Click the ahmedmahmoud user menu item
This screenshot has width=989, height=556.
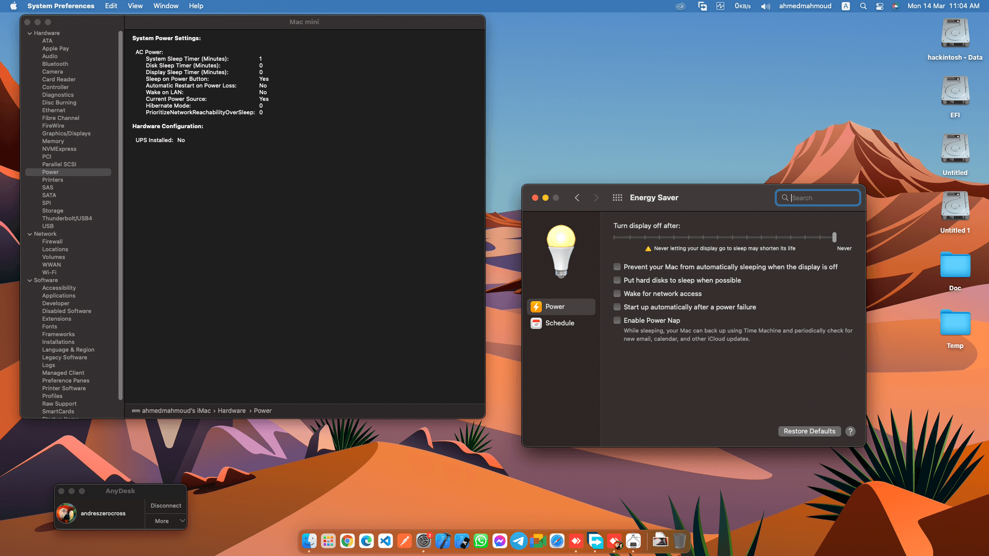click(805, 6)
